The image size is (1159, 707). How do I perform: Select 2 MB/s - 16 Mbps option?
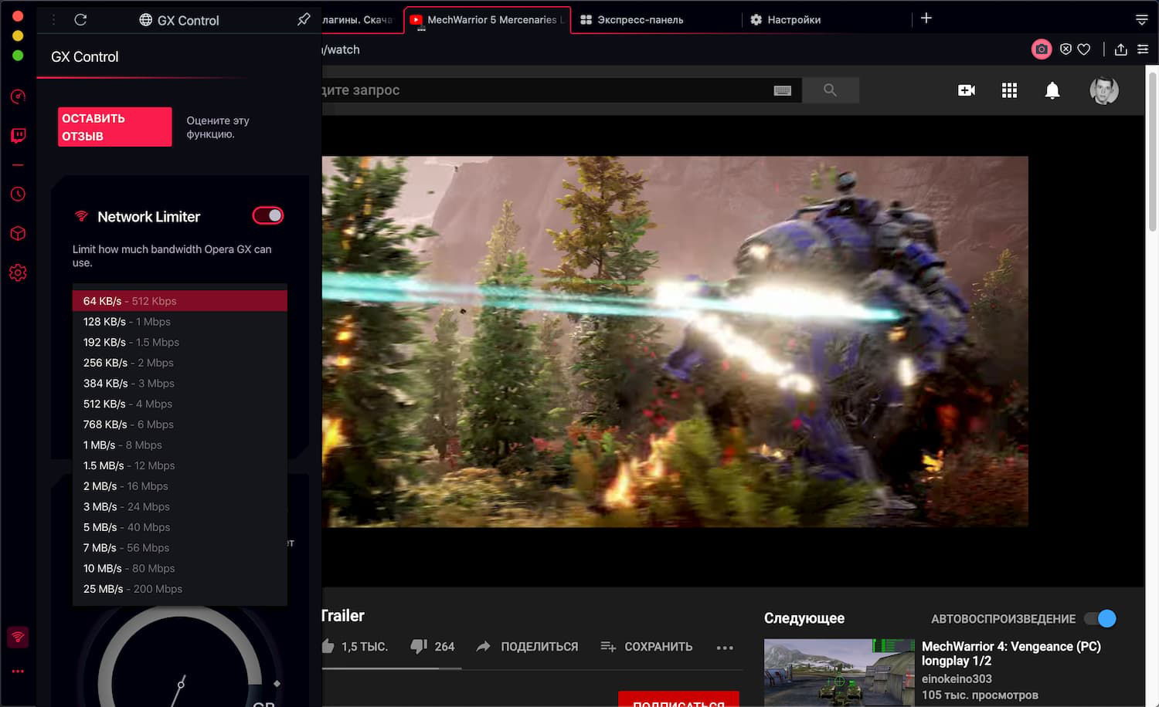180,486
